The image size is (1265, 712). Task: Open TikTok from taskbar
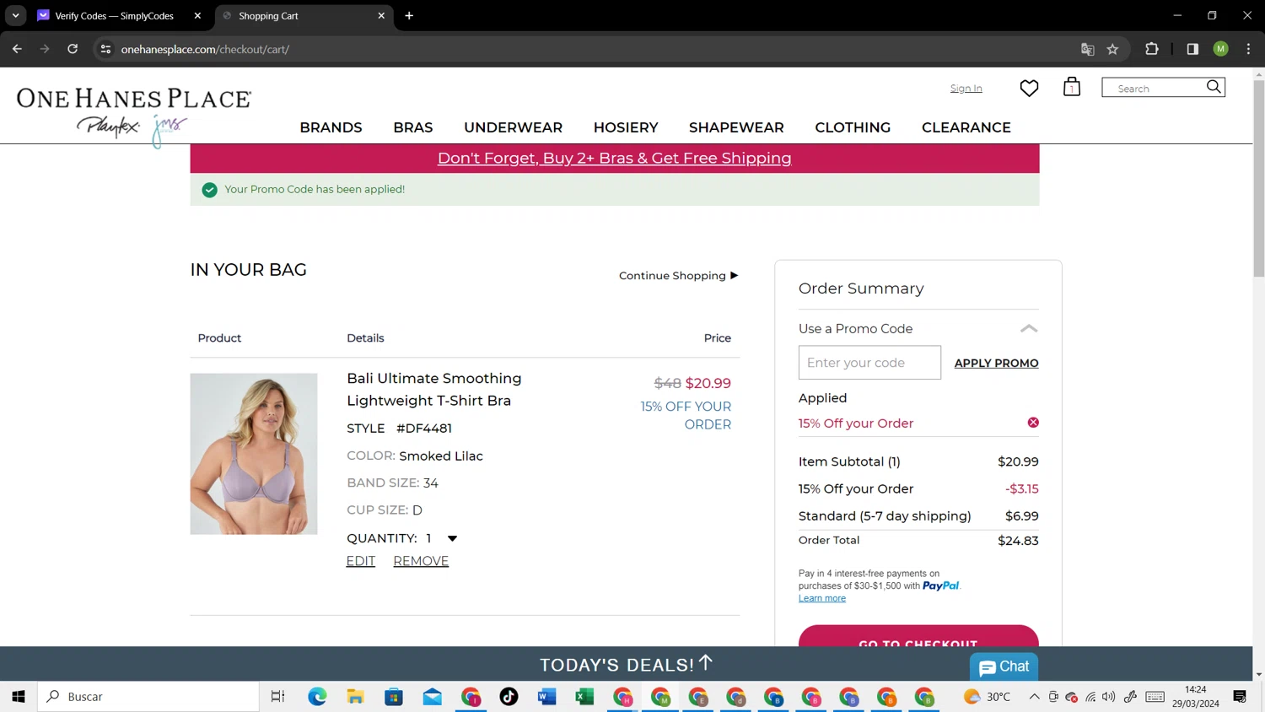tap(509, 696)
